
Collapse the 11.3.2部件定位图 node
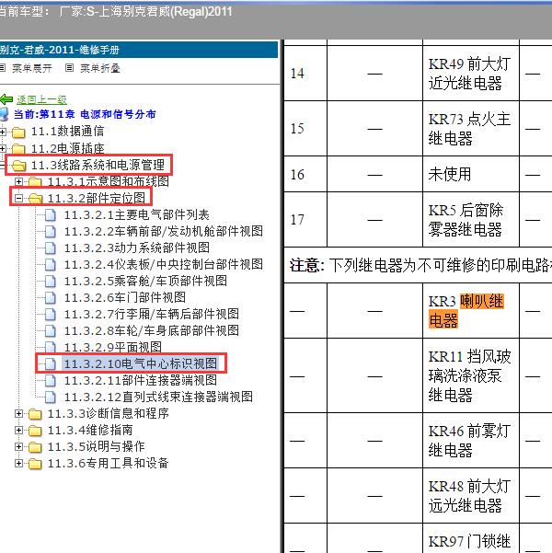18,198
